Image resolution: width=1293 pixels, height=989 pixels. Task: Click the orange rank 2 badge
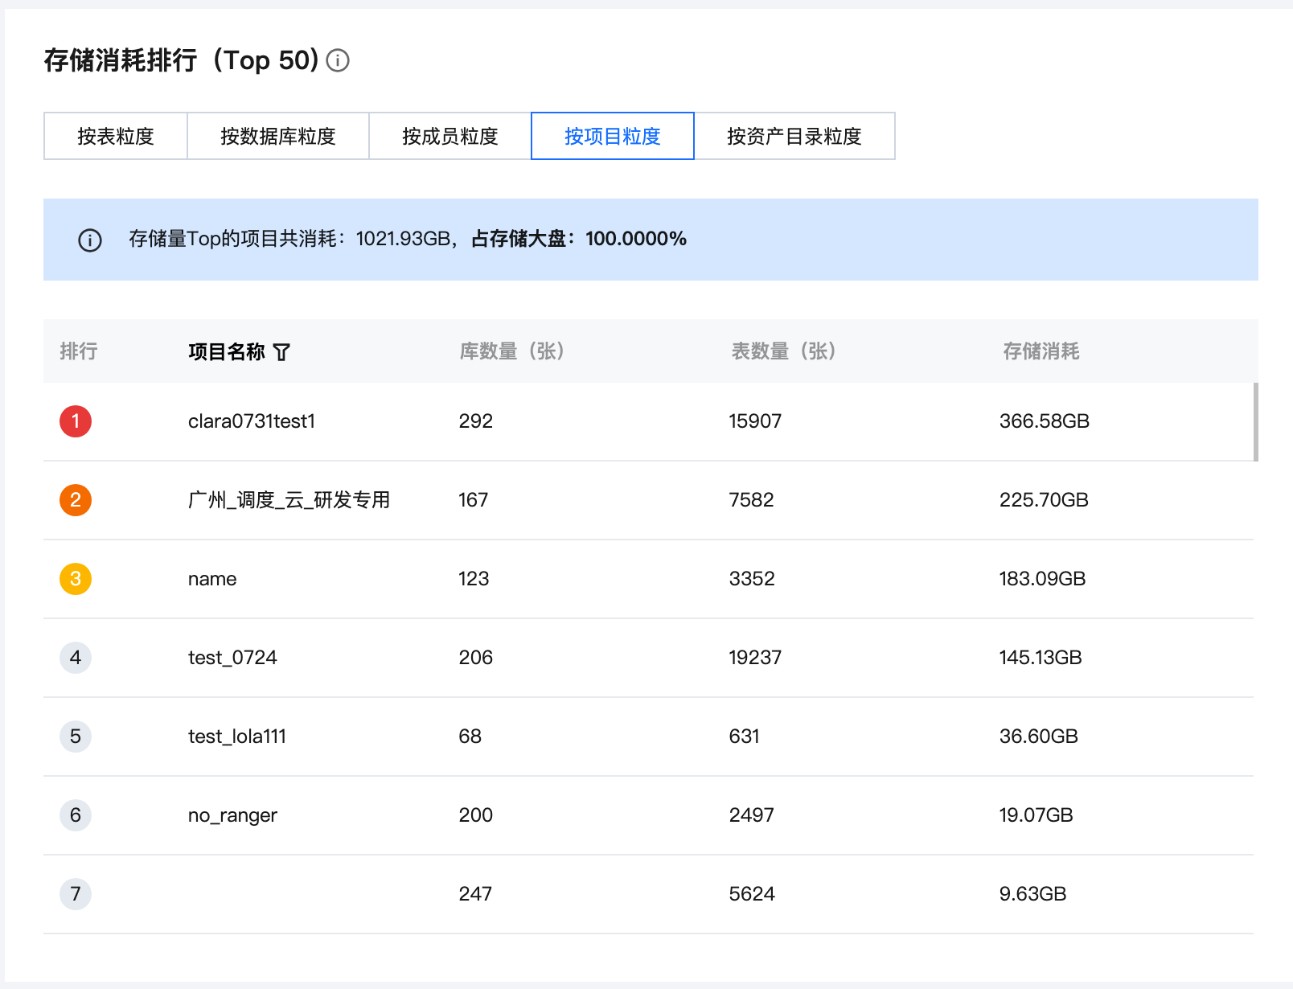76,500
